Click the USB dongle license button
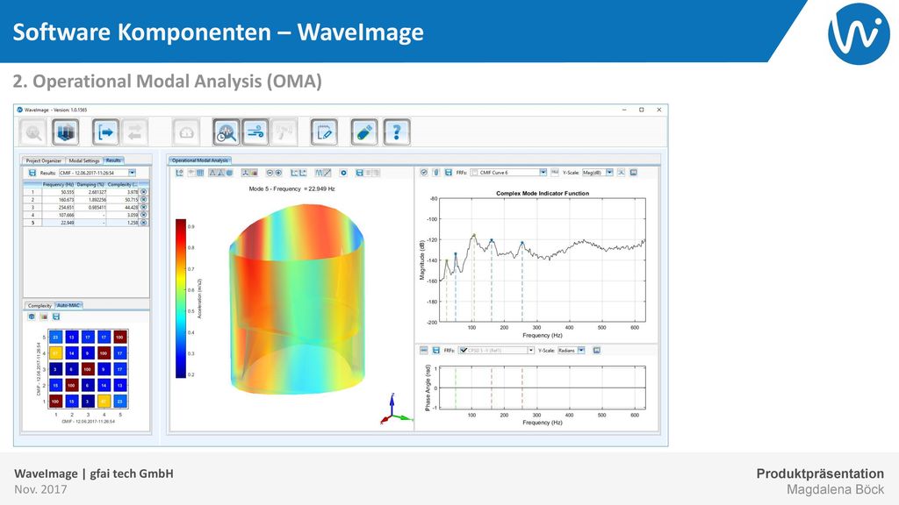 pos(364,132)
